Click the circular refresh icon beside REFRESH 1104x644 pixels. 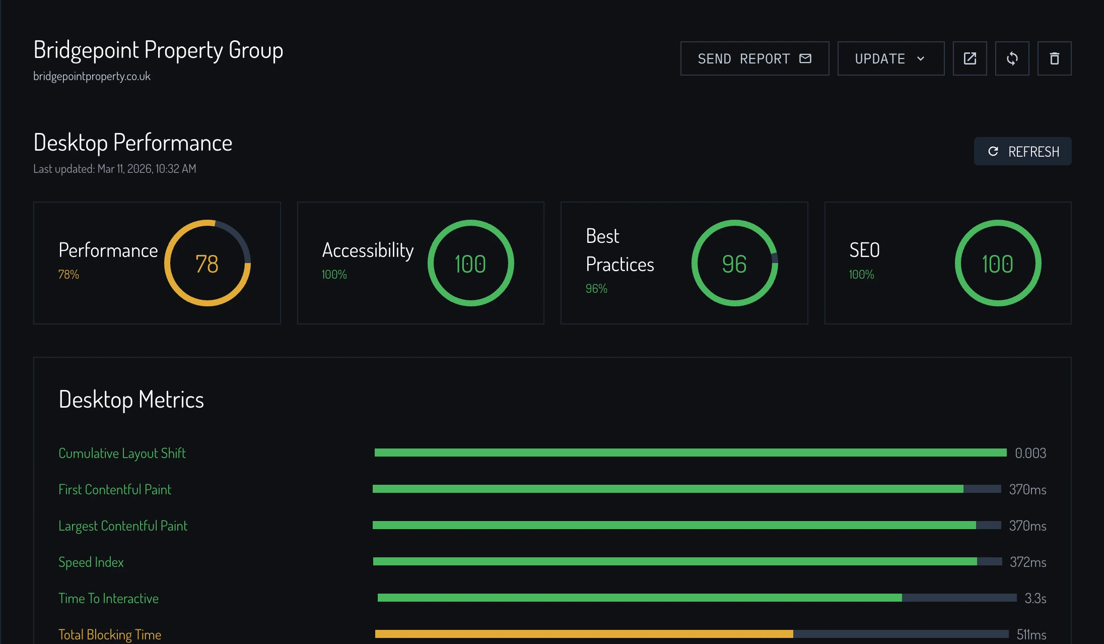[993, 151]
